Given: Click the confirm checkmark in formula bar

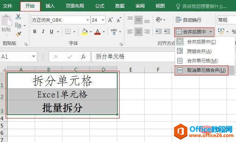Looking at the screenshot, I should (70, 57).
